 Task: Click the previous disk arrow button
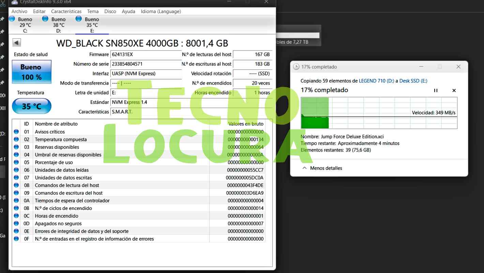(x=17, y=43)
